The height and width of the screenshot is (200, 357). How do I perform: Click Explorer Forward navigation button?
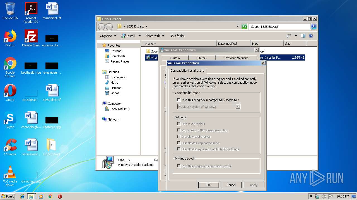[x=109, y=27]
